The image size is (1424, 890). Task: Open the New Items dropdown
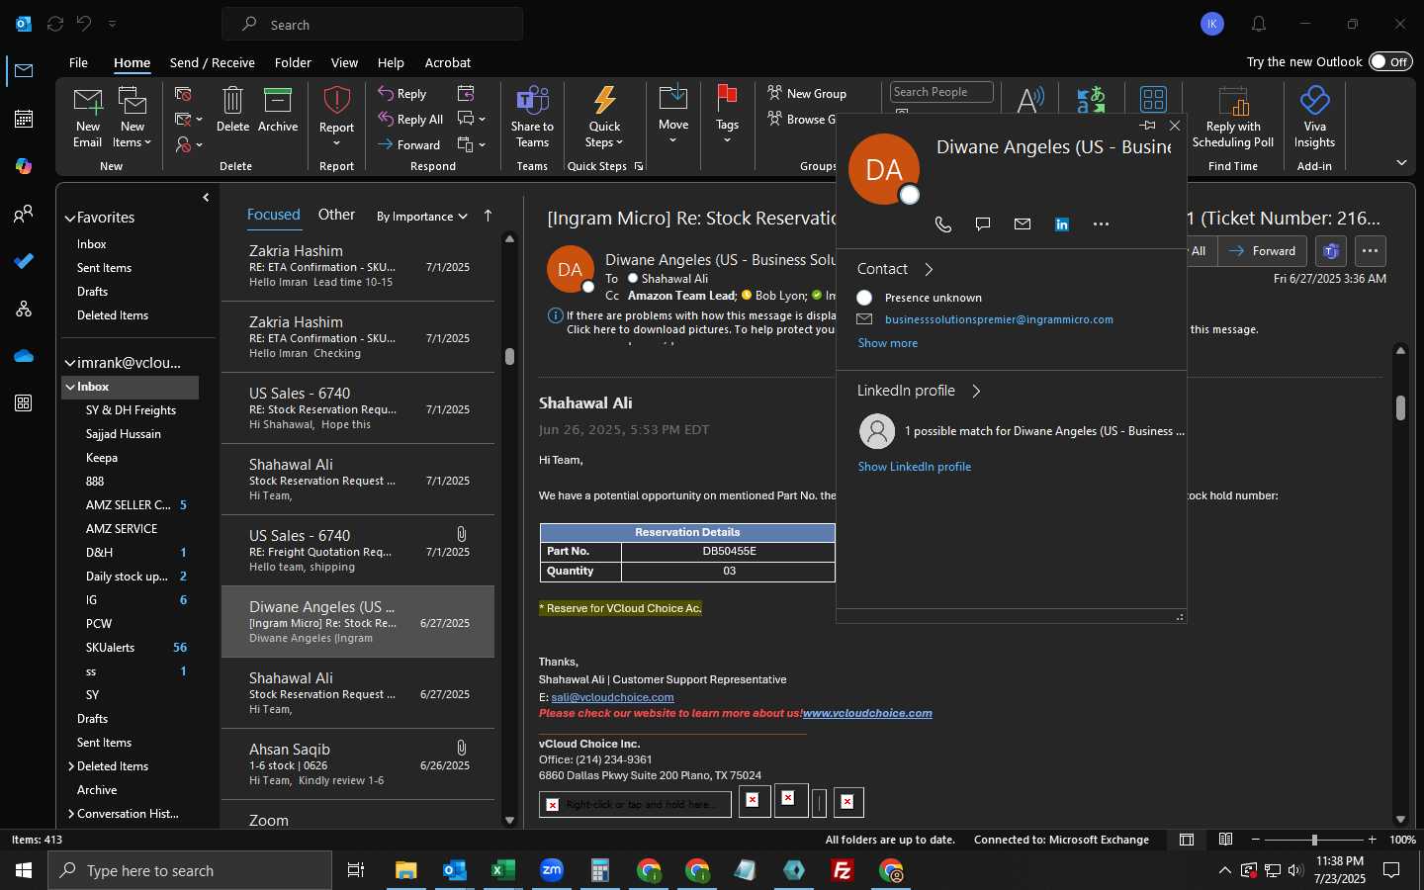point(133,118)
